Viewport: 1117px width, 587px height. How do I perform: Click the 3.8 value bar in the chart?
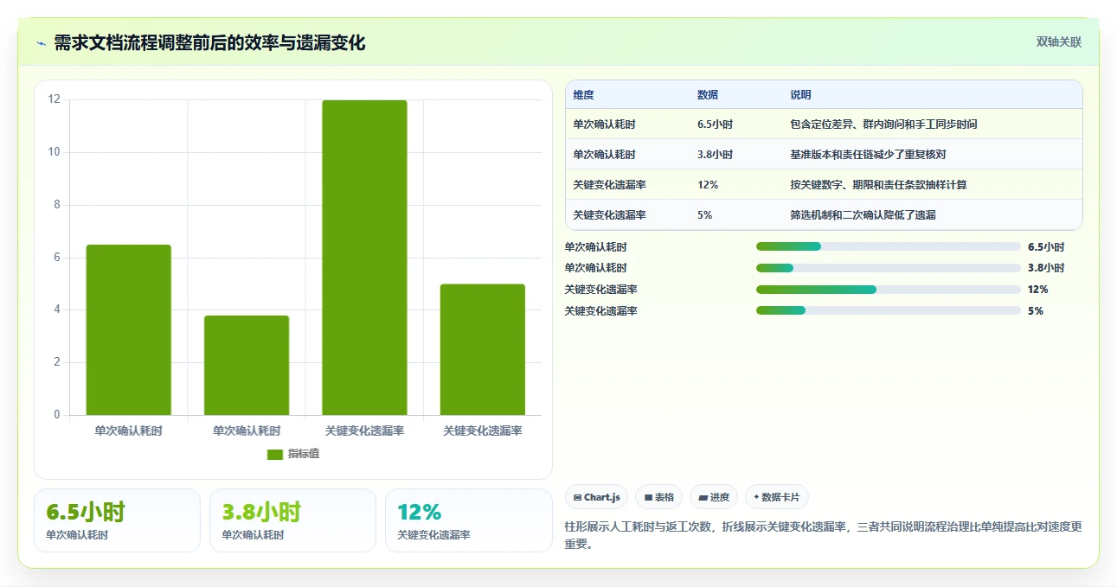pyautogui.click(x=247, y=366)
